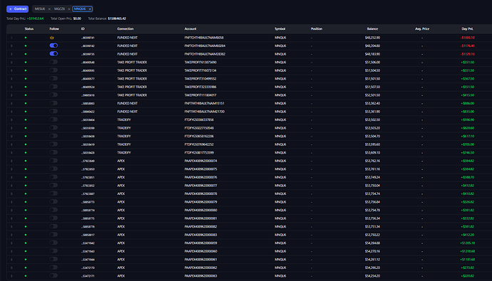Screen dimensions: 492x281
Task: Enable Follow for the $52,501.50 Take Profit account
Action: [x=53, y=95]
